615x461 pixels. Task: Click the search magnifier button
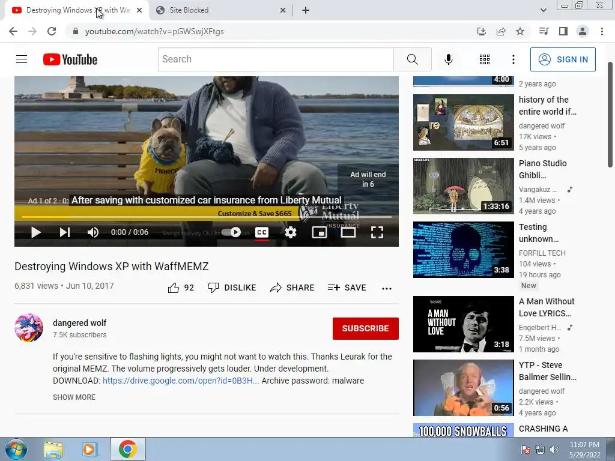[412, 59]
